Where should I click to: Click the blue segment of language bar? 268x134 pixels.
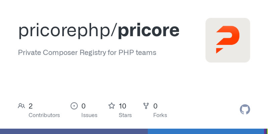click(206, 131)
